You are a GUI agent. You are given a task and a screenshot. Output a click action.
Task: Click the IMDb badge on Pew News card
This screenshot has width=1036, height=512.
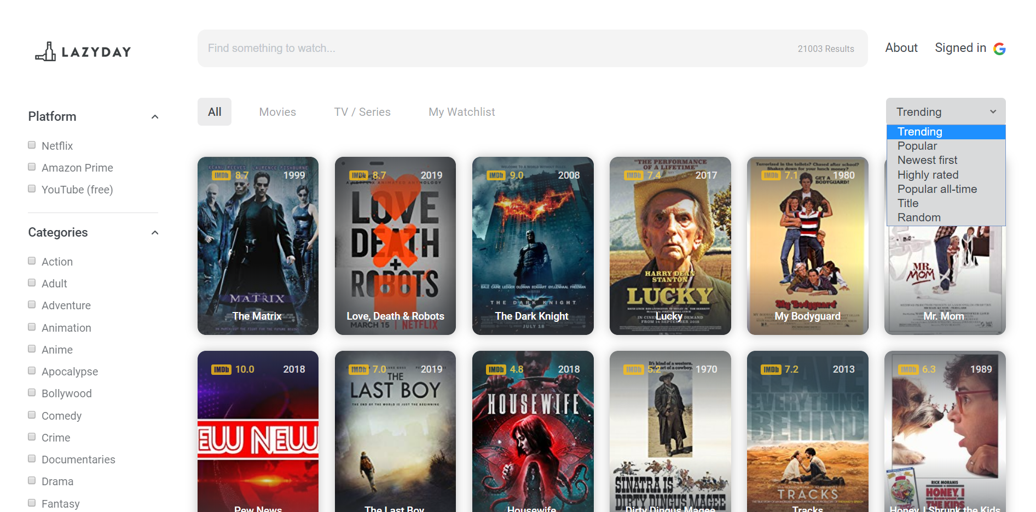[221, 369]
